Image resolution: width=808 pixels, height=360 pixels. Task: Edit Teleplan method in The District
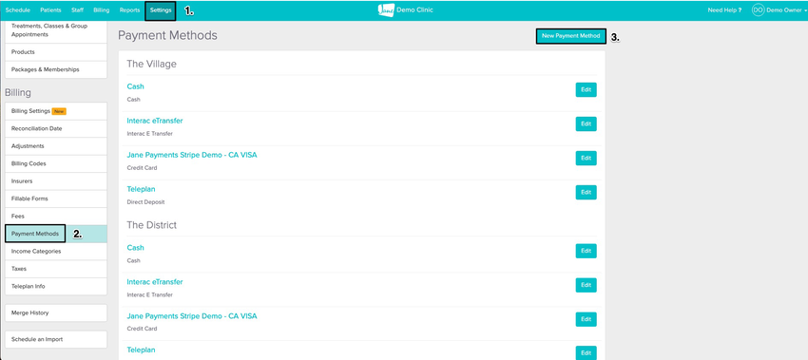(586, 352)
